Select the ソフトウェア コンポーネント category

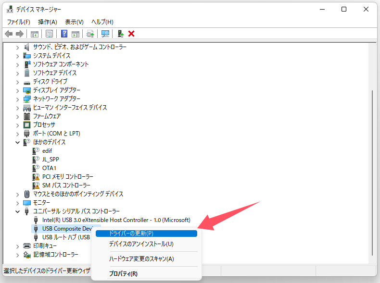[61, 64]
